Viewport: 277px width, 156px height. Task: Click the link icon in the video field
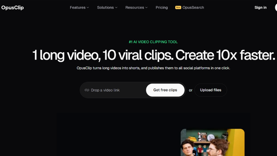(87, 90)
